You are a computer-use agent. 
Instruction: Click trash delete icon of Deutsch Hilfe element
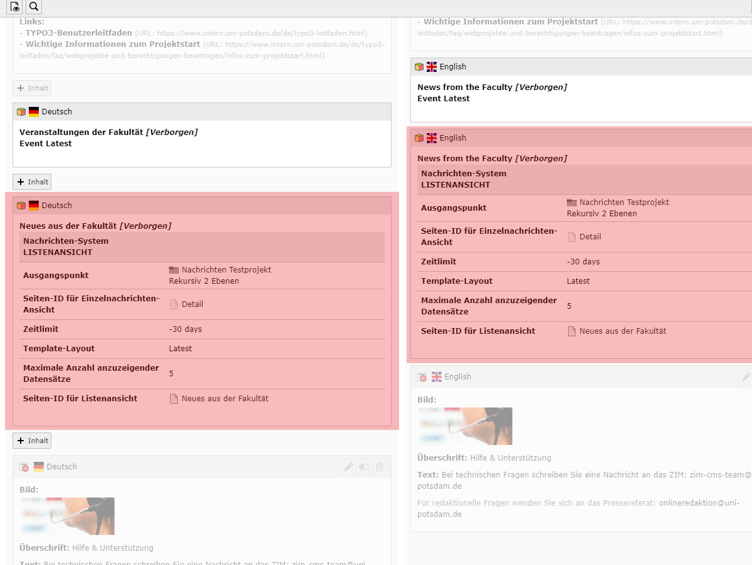380,467
